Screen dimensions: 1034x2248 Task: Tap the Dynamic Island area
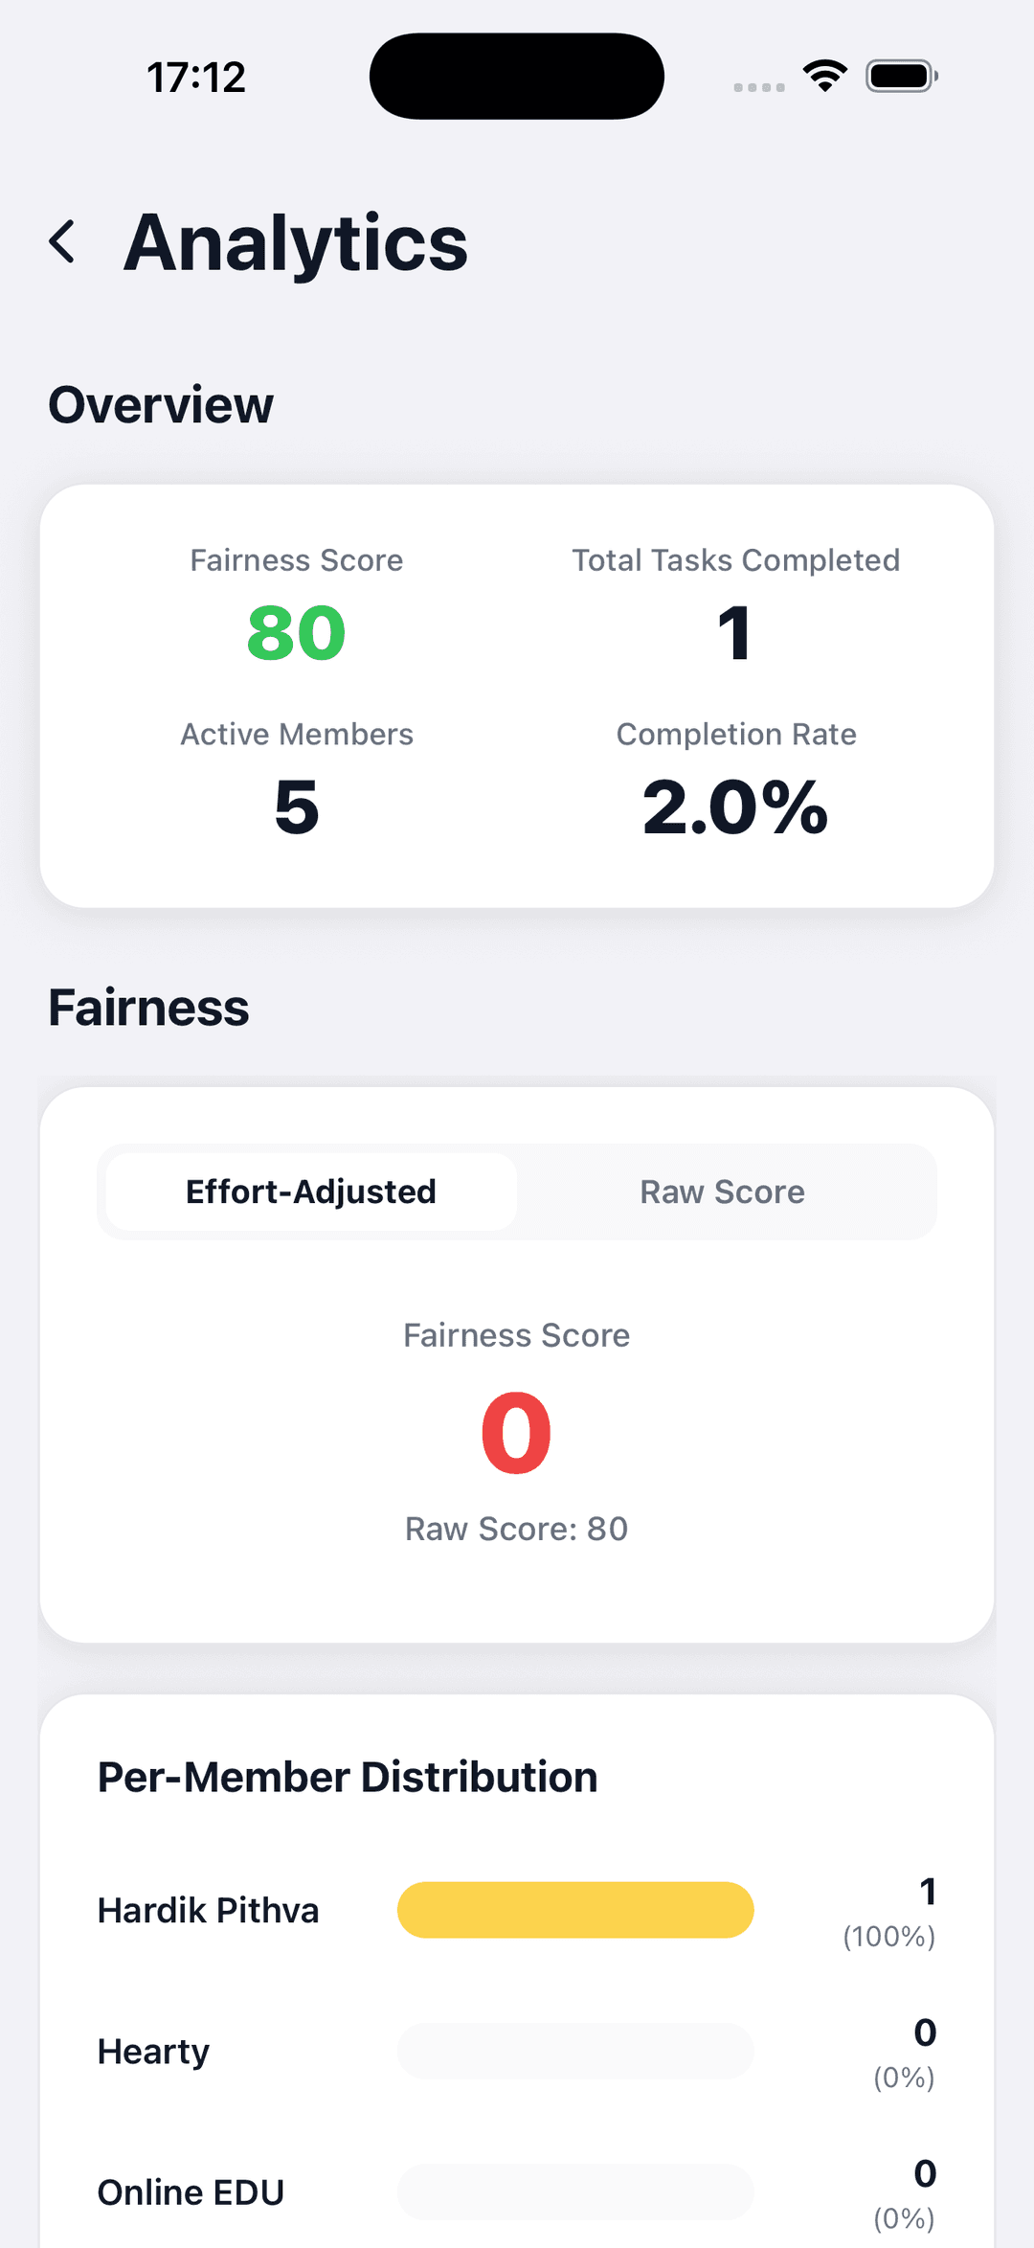515,76
